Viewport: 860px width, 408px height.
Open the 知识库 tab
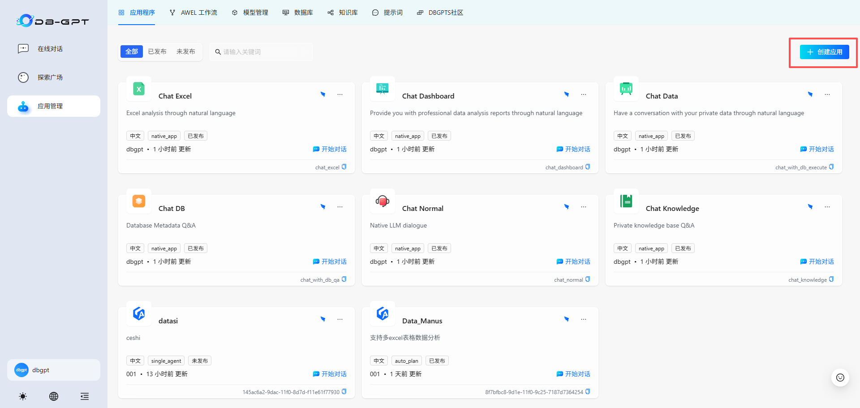(343, 13)
